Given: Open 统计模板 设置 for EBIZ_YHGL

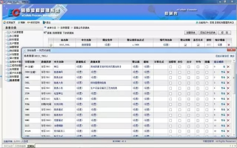Looking at the screenshot, I should pos(220,45).
